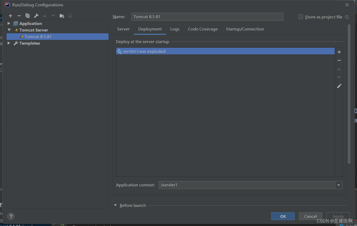Image resolution: width=357 pixels, height=226 pixels.
Task: Open the Logs tab
Action: tap(175, 29)
